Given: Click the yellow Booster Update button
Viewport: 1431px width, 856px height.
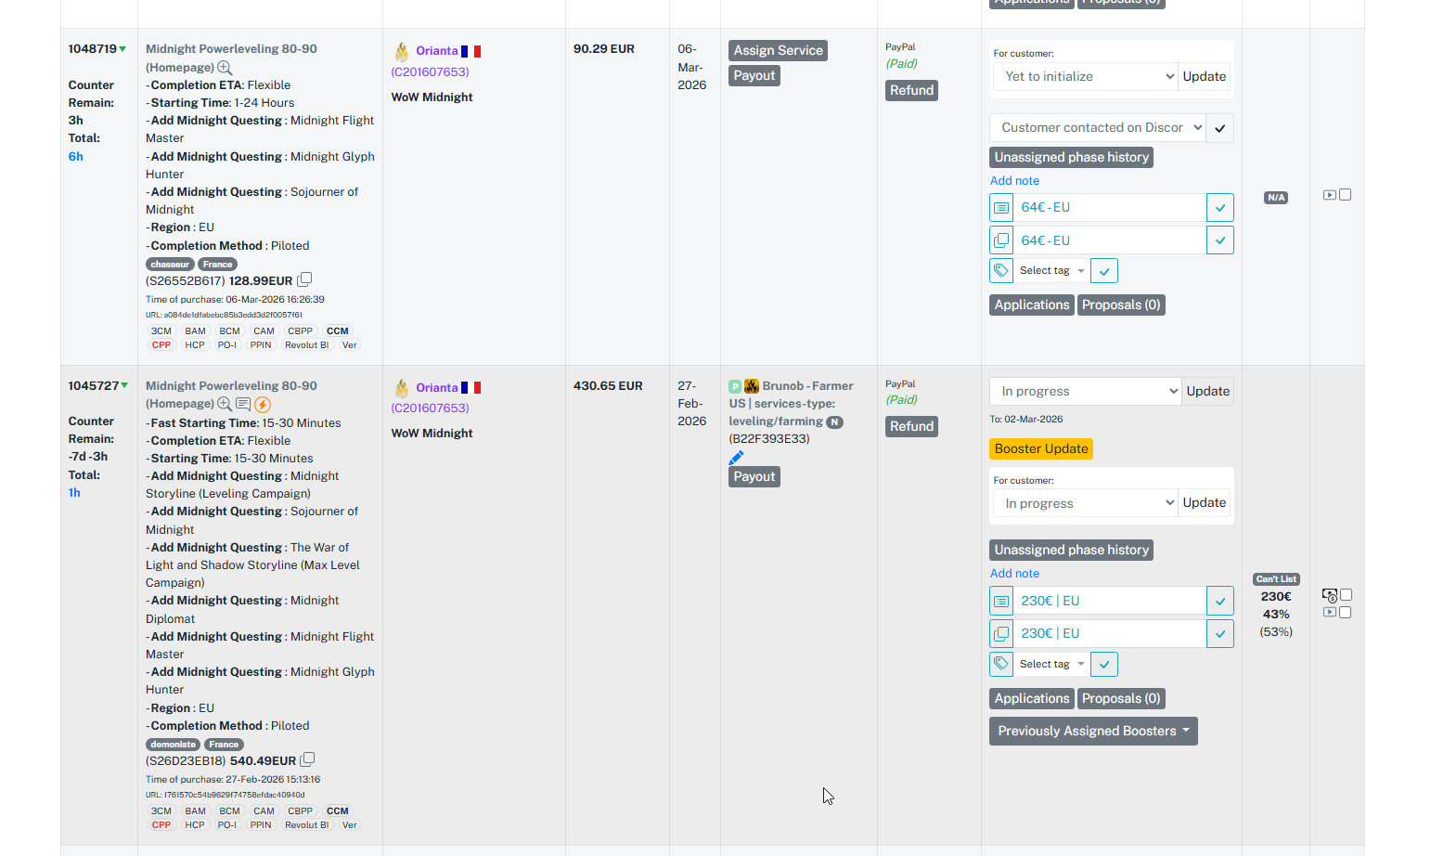Looking at the screenshot, I should 1041,449.
